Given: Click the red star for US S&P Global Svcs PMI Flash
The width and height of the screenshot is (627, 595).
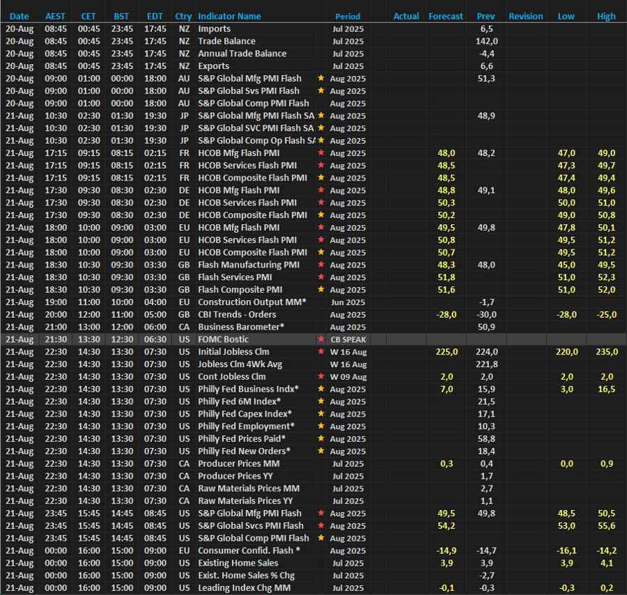Looking at the screenshot, I should click(321, 526).
